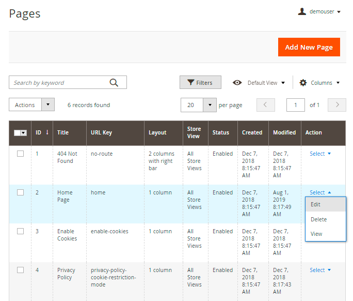Viewport: 353px width, 301px height.
Task: Open Select link for 404 Not Found
Action: pos(320,154)
